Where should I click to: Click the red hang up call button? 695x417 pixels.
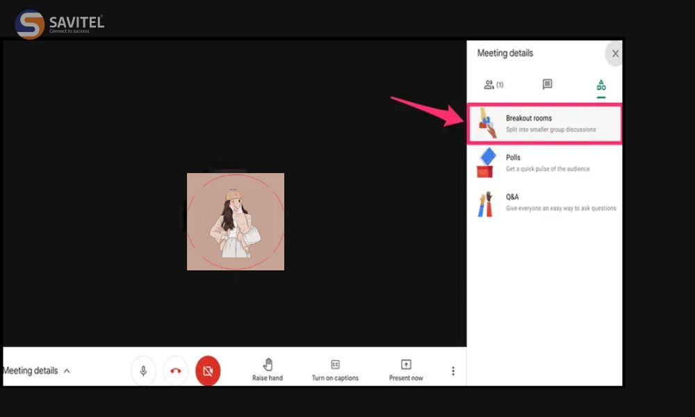point(176,371)
